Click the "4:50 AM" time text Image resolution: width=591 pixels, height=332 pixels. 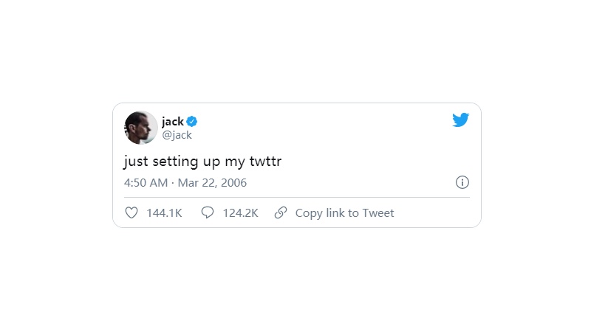coord(146,182)
